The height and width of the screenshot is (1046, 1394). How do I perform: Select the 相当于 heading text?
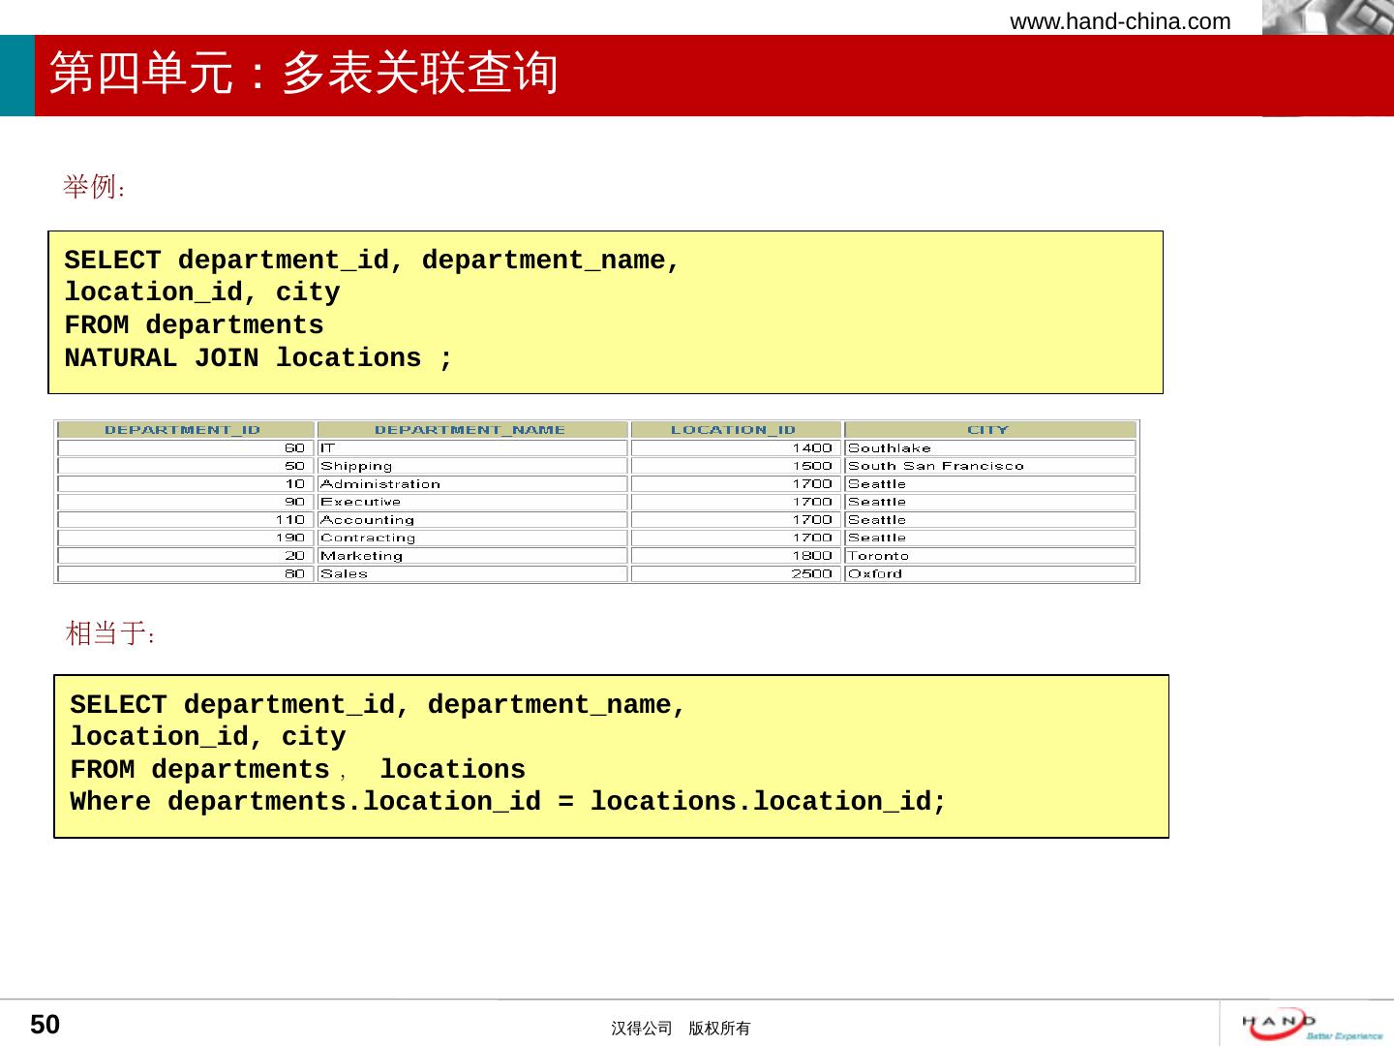pos(109,634)
